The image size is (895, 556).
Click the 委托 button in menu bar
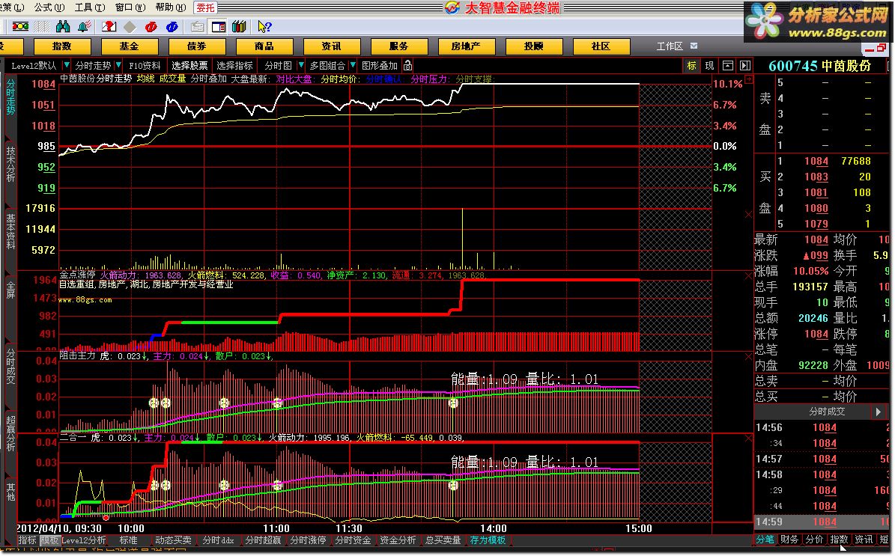(205, 8)
